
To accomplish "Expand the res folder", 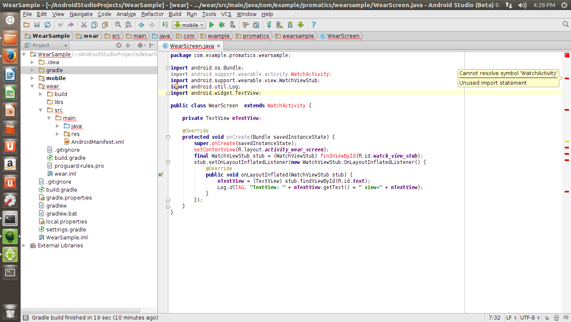I will point(57,134).
